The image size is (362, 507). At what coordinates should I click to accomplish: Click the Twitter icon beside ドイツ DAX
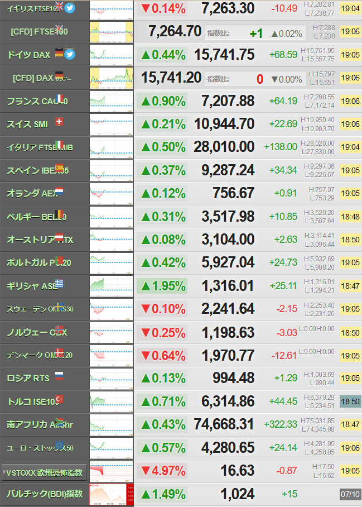click(x=69, y=54)
